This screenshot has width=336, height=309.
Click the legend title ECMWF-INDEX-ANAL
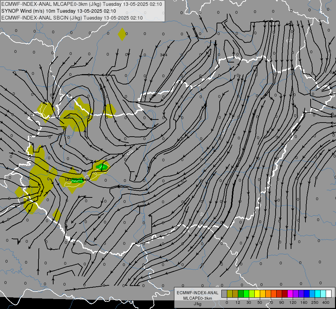coord(198,293)
